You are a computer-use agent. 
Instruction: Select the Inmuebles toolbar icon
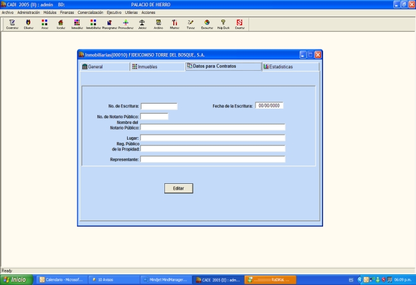(77, 24)
